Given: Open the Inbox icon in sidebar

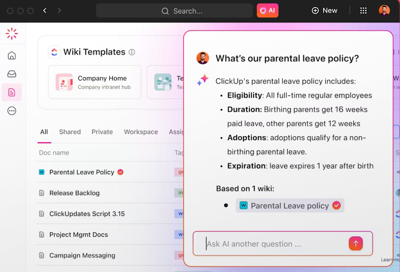Looking at the screenshot, I should (x=12, y=74).
